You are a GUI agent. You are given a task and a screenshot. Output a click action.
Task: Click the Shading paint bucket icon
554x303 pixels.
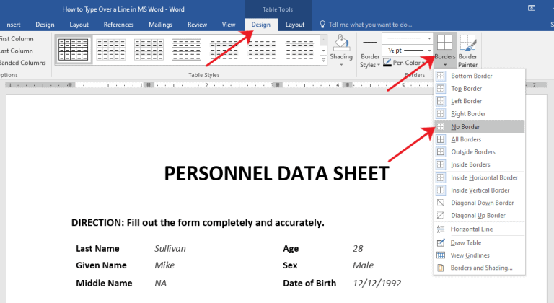tap(341, 43)
